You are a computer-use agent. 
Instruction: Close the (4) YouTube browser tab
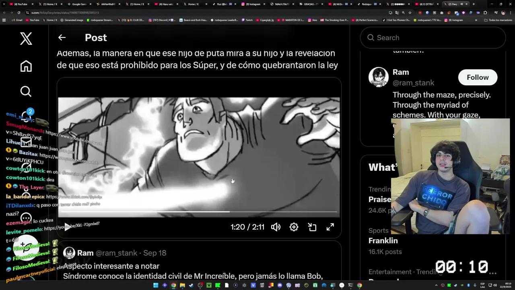32,4
